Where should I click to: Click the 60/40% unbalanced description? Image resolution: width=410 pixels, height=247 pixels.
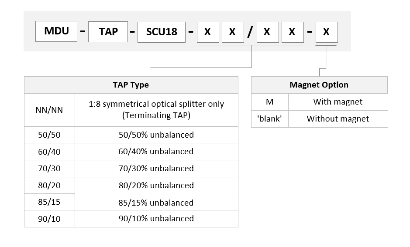(156, 152)
